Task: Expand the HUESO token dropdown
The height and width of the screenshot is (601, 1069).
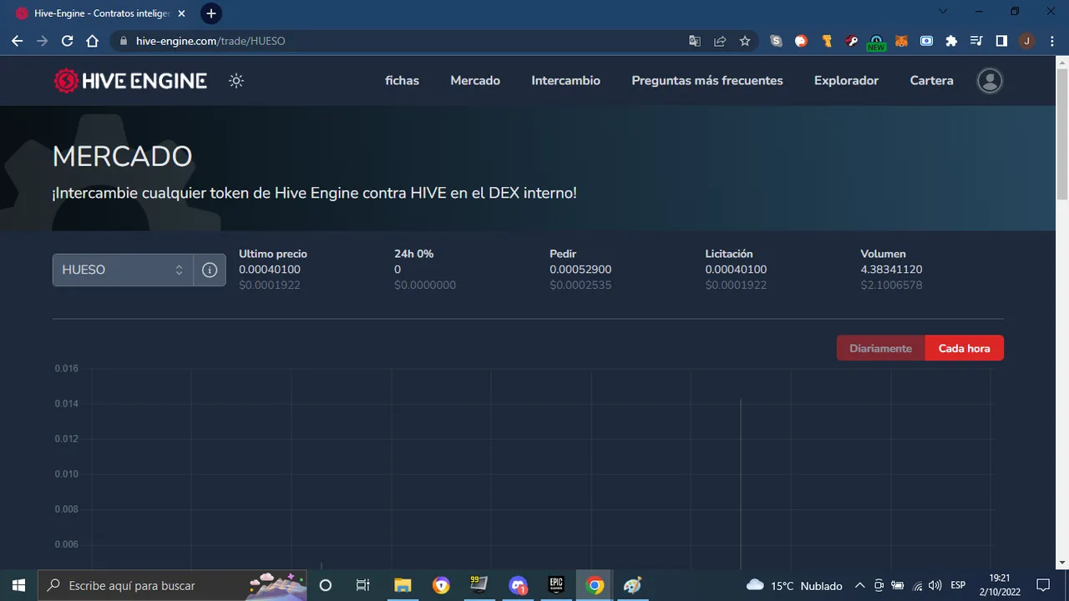Action: click(x=123, y=270)
